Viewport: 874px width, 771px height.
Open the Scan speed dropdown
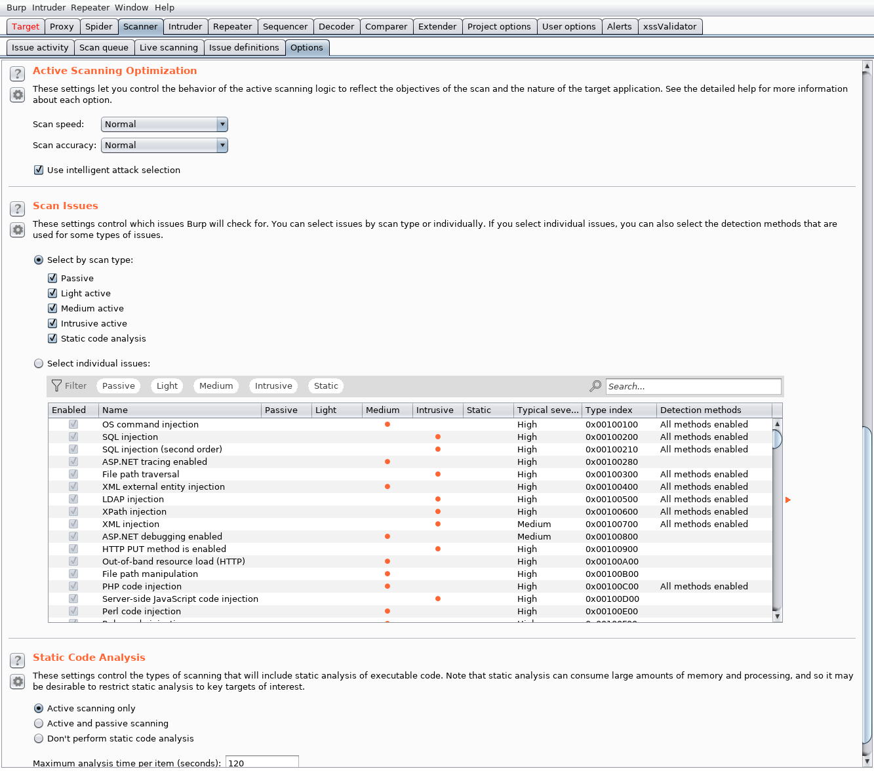(165, 125)
